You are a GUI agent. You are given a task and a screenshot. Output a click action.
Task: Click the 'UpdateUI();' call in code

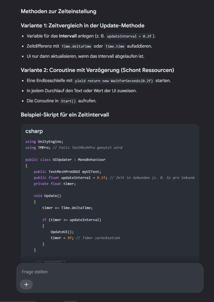tap(62, 232)
